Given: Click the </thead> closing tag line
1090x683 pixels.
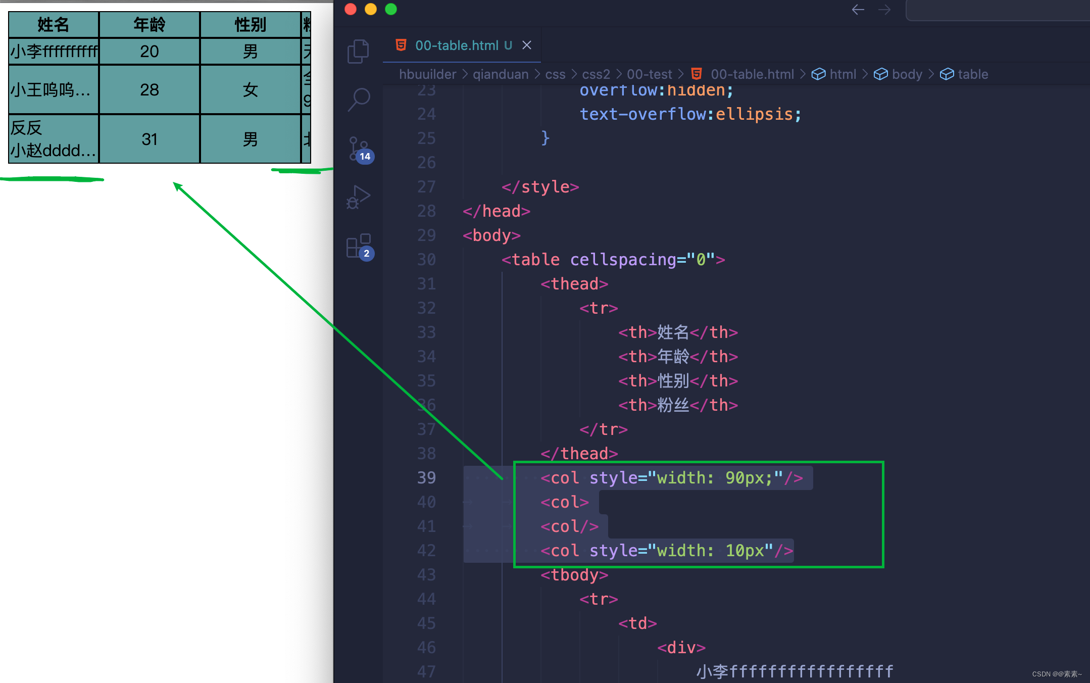Looking at the screenshot, I should pyautogui.click(x=579, y=454).
